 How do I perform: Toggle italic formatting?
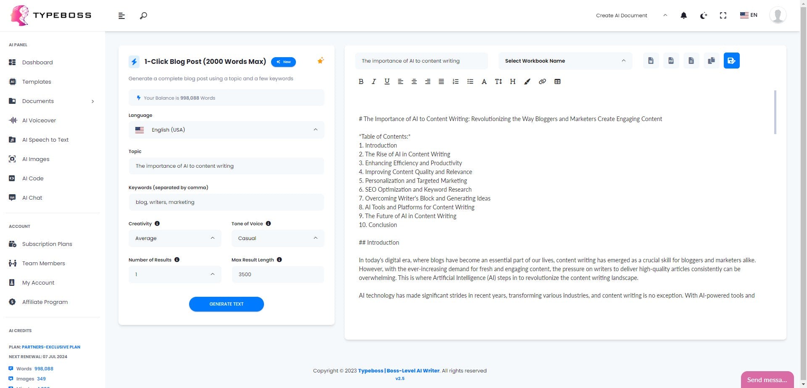click(x=374, y=82)
